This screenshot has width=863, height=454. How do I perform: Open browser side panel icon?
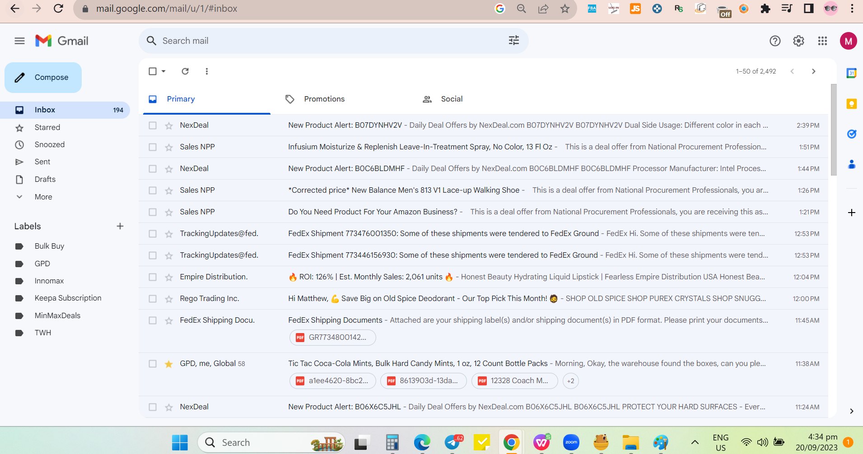point(808,9)
